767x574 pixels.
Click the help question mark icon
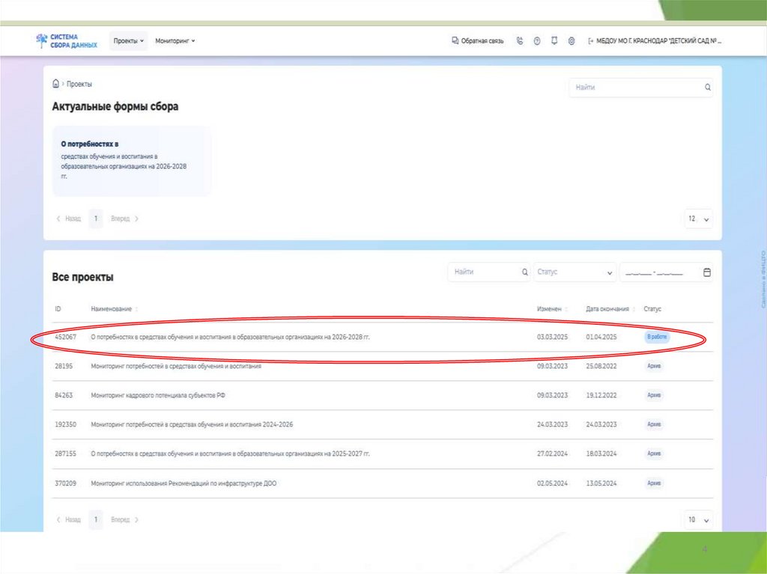click(536, 41)
